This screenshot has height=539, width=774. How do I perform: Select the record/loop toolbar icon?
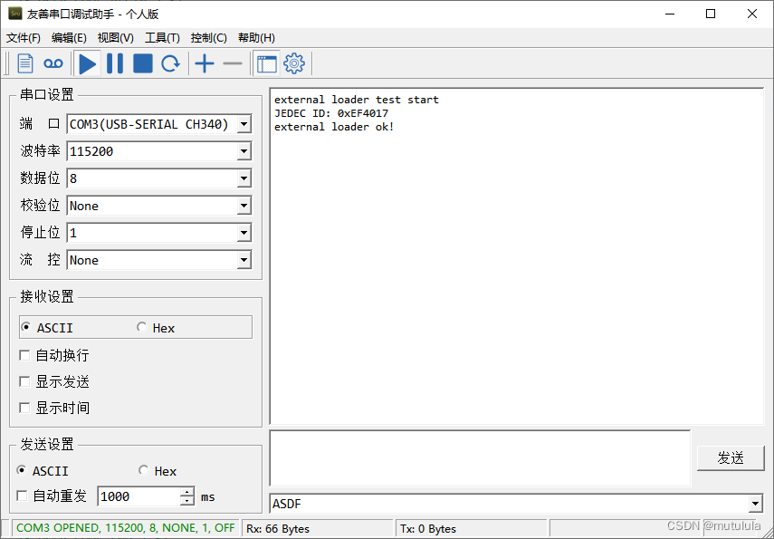tap(53, 63)
